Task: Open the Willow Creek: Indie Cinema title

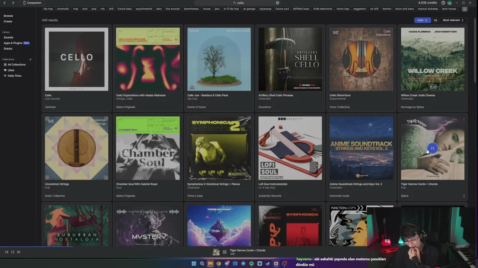Action: (x=418, y=95)
